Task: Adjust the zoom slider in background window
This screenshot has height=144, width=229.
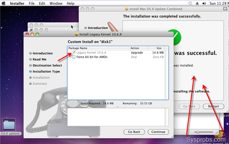Action: (x=198, y=132)
